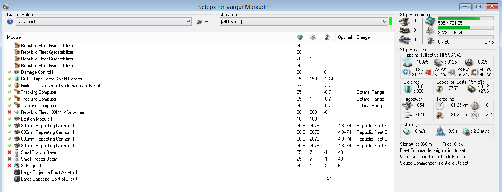Select the Charges column header
This screenshot has height=192, width=502.
(x=364, y=37)
